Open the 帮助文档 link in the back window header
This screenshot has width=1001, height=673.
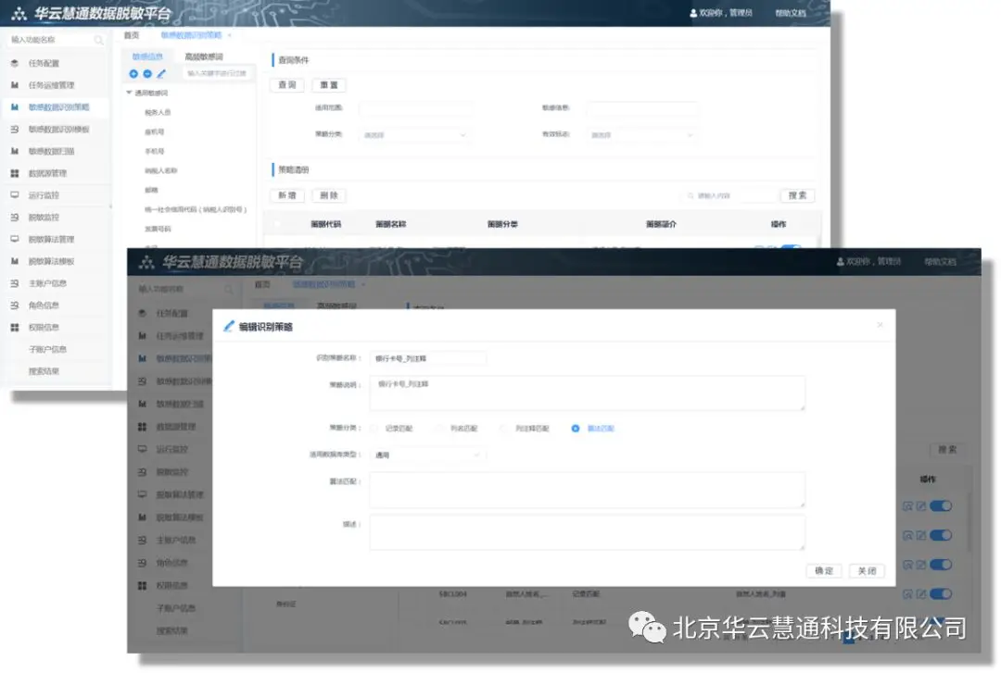(x=791, y=13)
